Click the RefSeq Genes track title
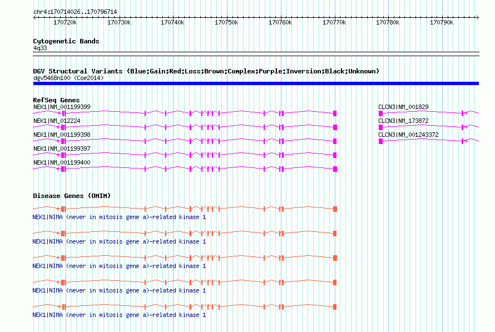The height and width of the screenshot is (332, 495). point(56,100)
